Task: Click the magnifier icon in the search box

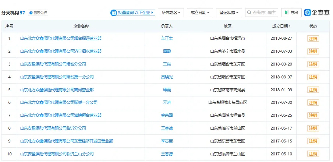Action: point(249,13)
